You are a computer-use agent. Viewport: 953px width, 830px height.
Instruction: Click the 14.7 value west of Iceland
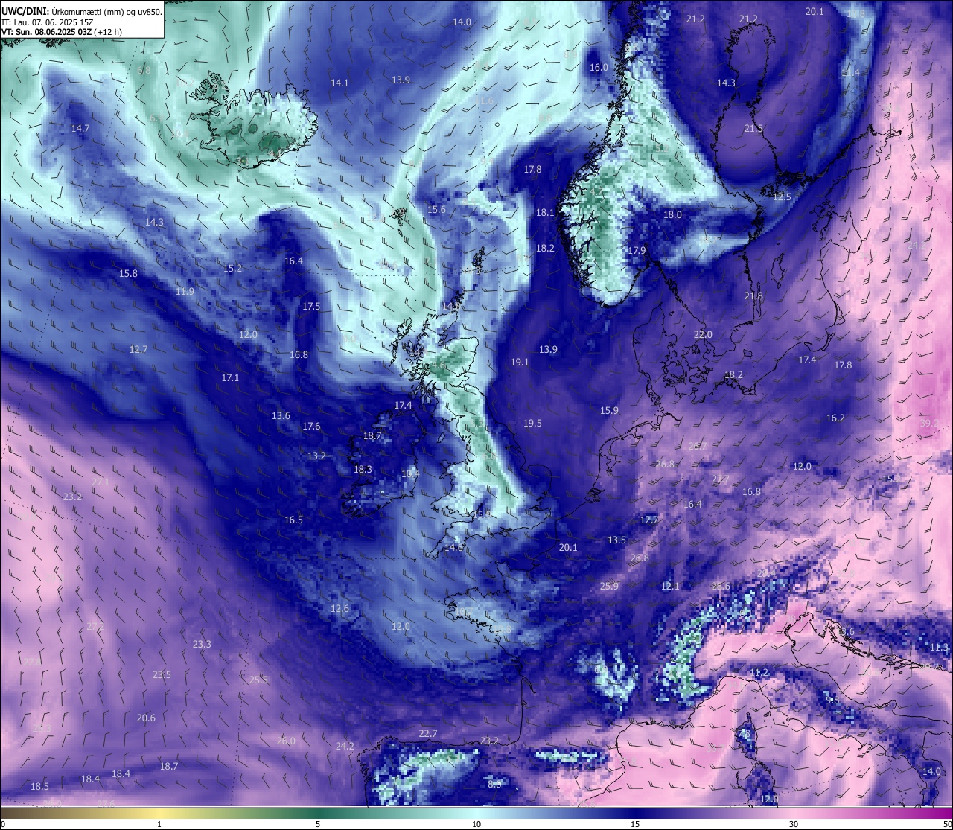tap(80, 129)
